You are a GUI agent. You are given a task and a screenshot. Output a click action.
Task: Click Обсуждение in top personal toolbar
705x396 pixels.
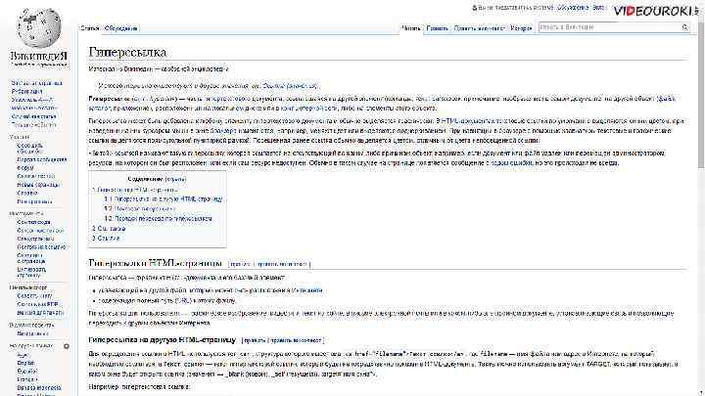click(573, 8)
